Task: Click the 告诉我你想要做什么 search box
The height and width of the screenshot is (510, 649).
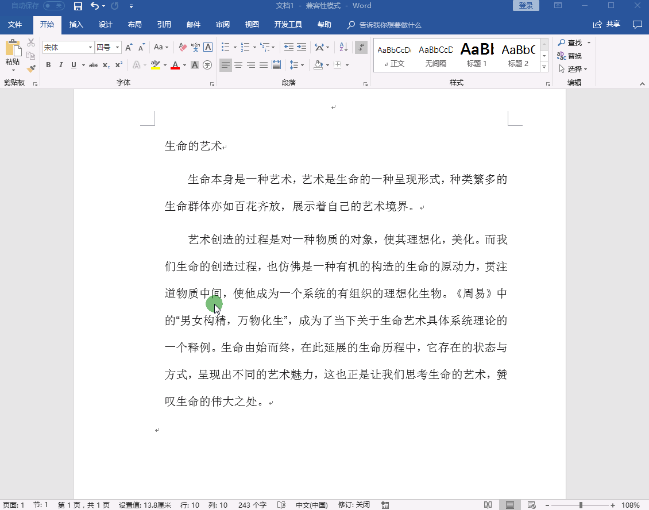Action: 385,25
